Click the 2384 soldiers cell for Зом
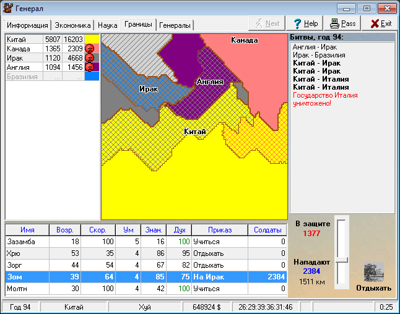 [267, 277]
